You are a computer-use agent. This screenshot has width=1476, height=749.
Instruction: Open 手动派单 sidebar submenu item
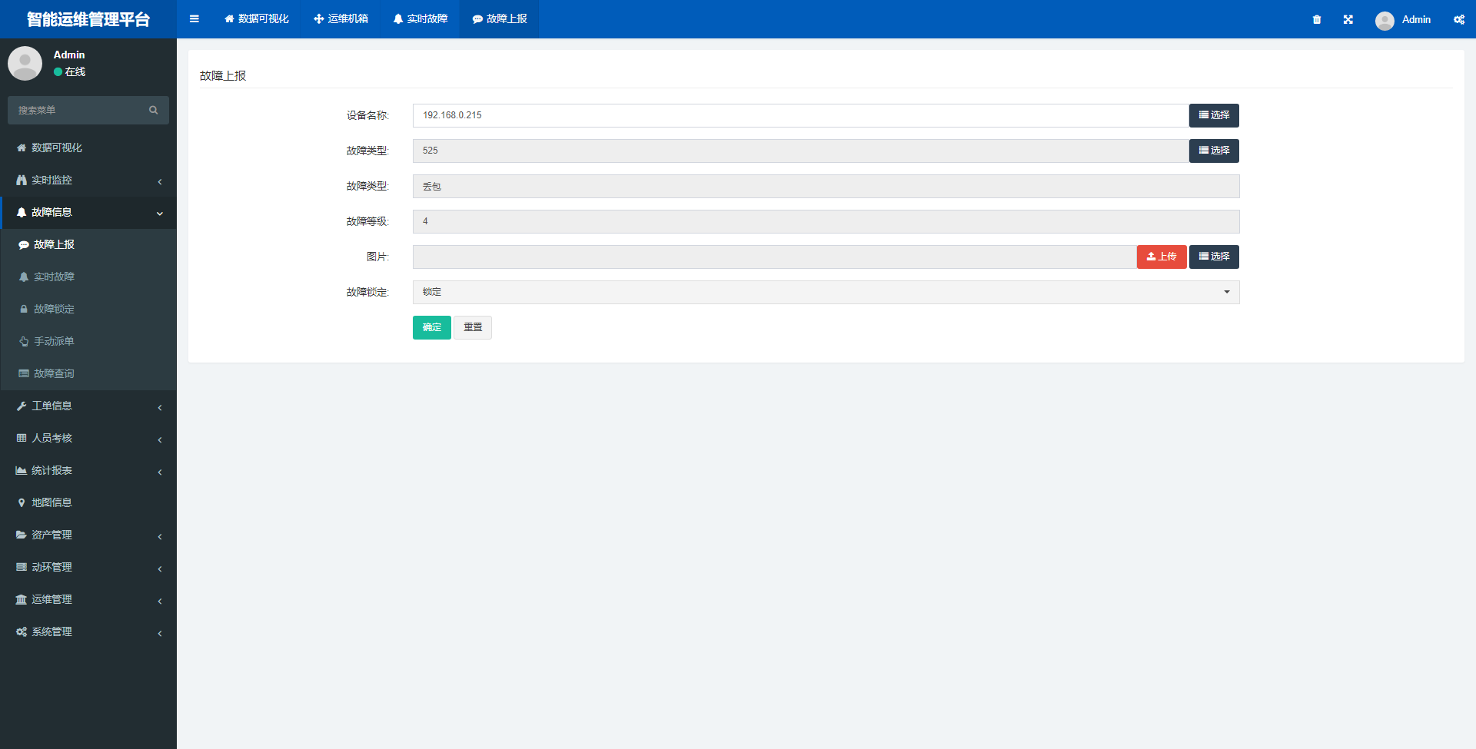point(88,341)
